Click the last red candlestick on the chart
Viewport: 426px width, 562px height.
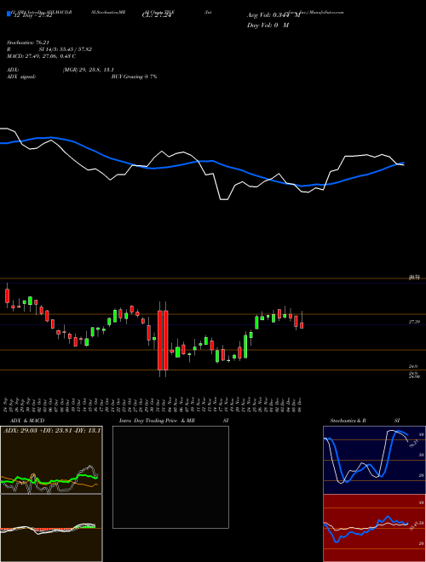pyautogui.click(x=302, y=324)
